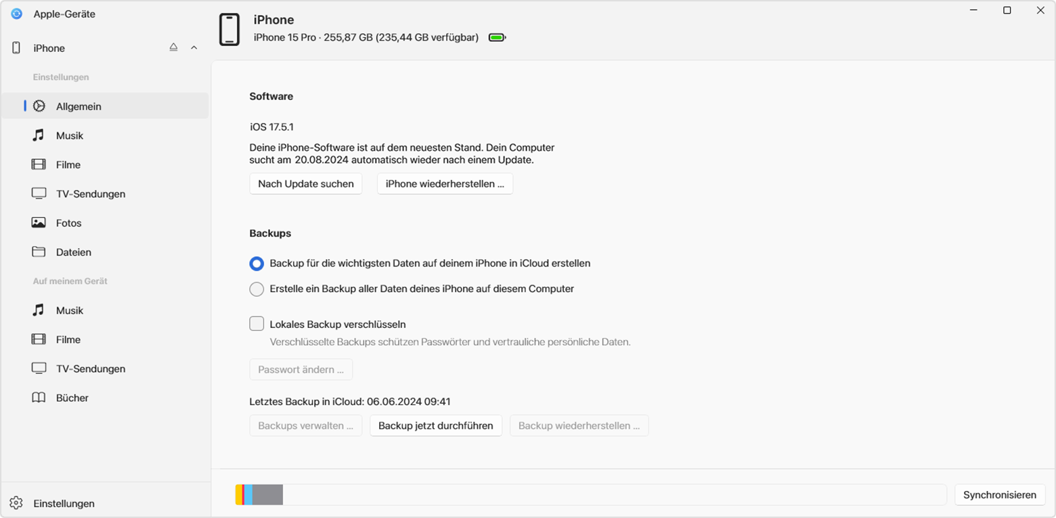The image size is (1056, 518).
Task: Click Backup wiederherstellen button
Action: click(579, 426)
